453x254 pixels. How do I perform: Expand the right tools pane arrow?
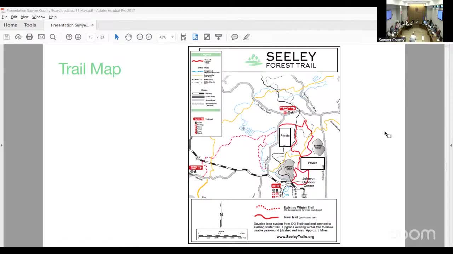pos(451,145)
